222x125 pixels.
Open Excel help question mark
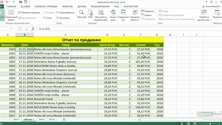pos(206,2)
